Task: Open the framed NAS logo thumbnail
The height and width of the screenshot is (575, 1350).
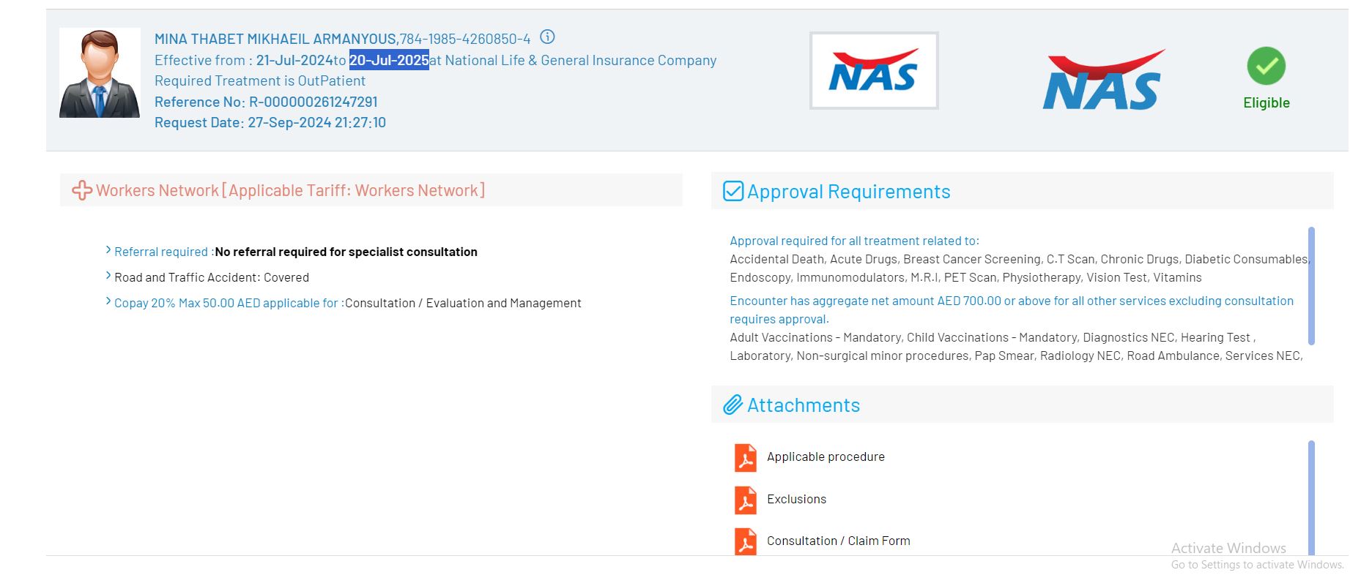Action: [x=874, y=71]
